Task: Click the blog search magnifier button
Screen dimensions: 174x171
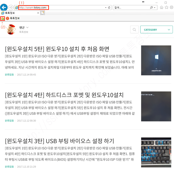Action: tap(134, 30)
